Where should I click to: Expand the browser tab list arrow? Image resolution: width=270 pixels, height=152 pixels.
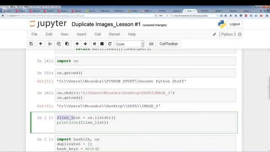(265, 11)
